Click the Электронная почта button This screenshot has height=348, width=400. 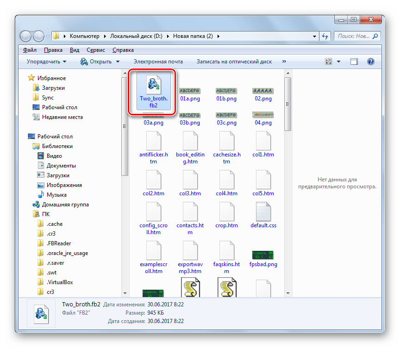(x=158, y=62)
